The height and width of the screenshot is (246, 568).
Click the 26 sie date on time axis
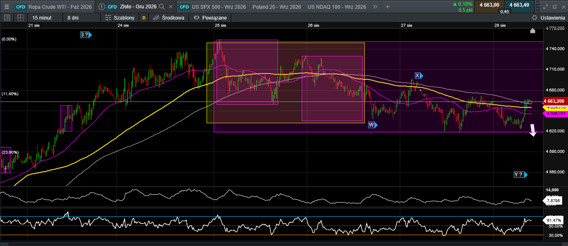313,25
